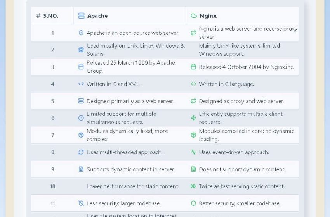Click text 'Modules compiled in core; no dynamic loading.'

[x=247, y=135]
